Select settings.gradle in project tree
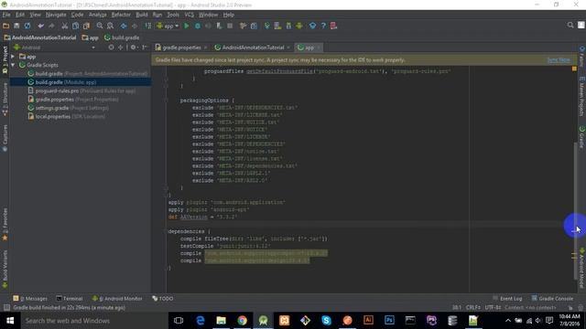This screenshot has width=586, height=329. pyautogui.click(x=69, y=108)
